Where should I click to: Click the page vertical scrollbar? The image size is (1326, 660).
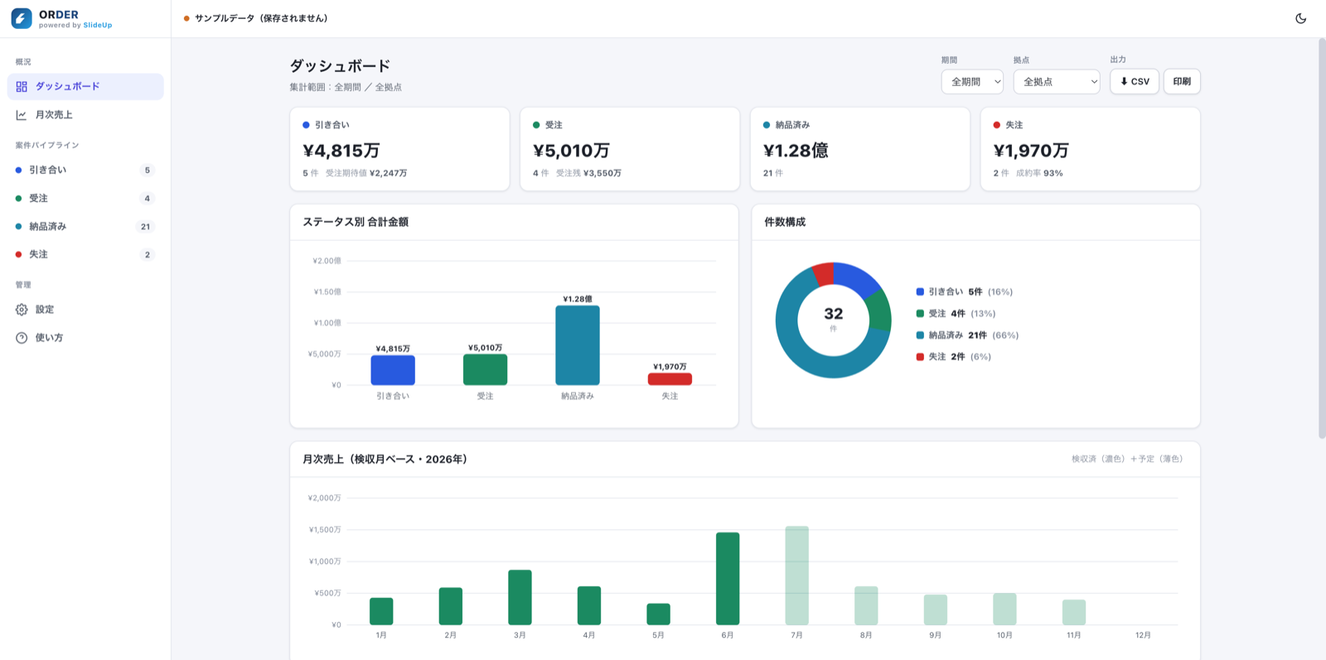tap(1322, 238)
